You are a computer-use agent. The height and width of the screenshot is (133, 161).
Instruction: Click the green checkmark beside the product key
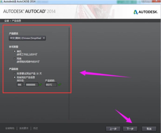pos(60,85)
